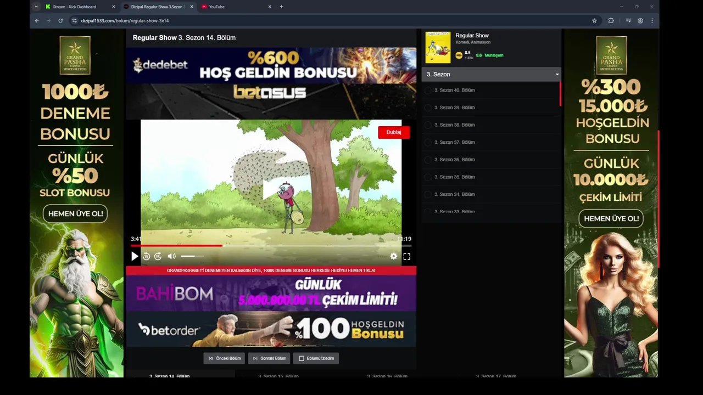Image resolution: width=703 pixels, height=395 pixels.
Task: Click right Grand Pasha HEMEN ÜYE OL button
Action: pyautogui.click(x=611, y=218)
